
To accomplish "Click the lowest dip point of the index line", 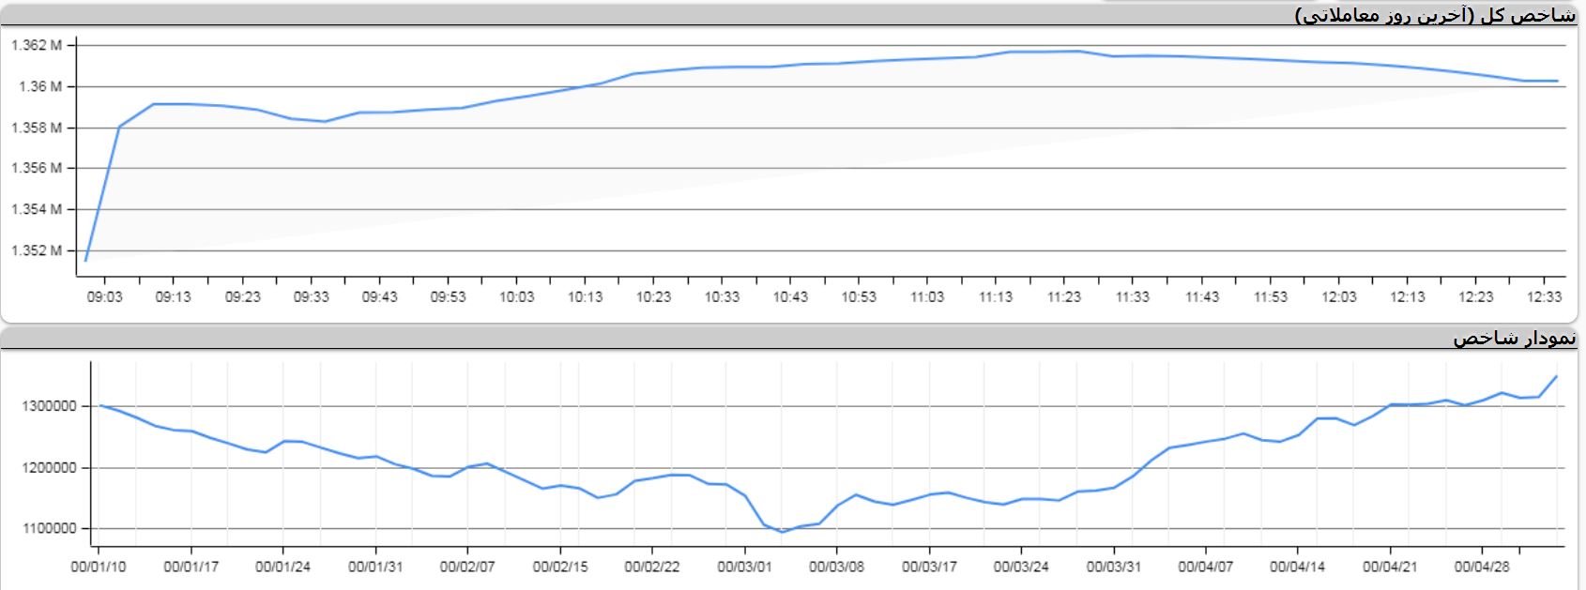I will [783, 532].
